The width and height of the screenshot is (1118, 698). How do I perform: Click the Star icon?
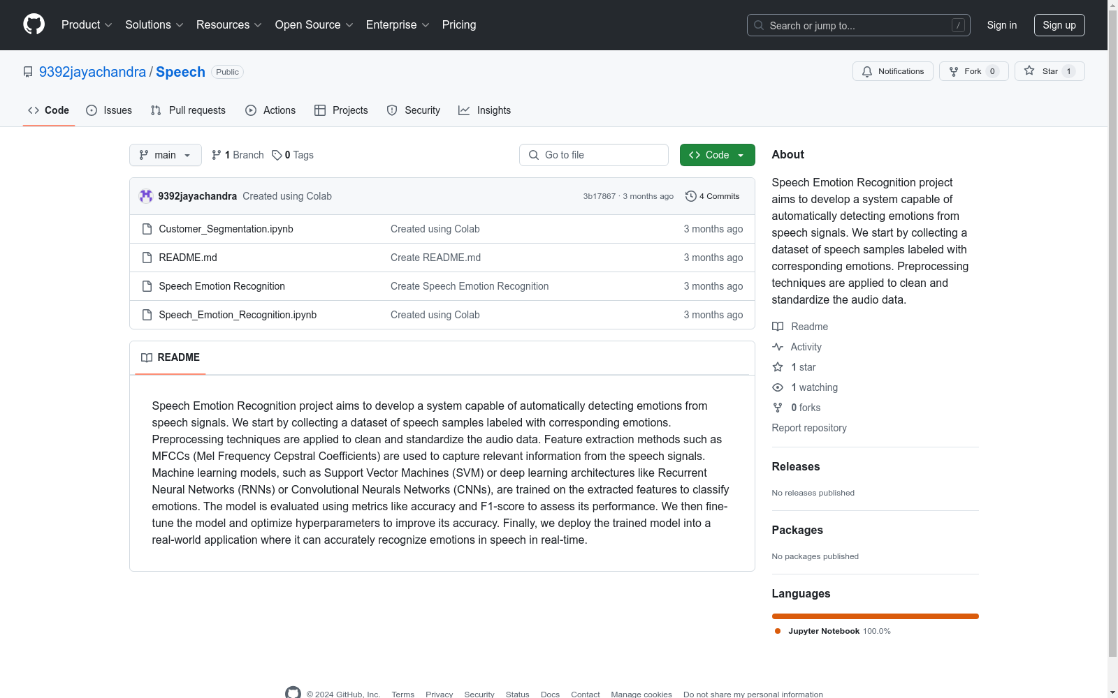(1029, 70)
